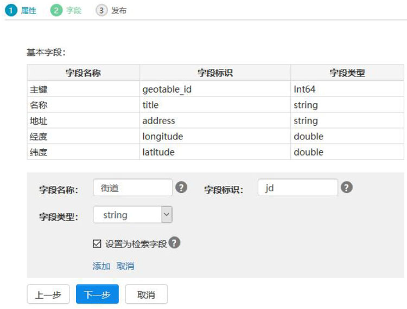Select the string type cell in address row
This screenshot has width=407, height=309.
point(347,120)
